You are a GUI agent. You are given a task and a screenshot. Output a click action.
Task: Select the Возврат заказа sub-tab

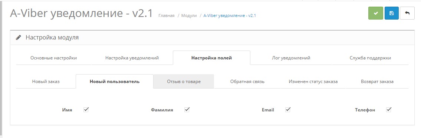click(377, 82)
